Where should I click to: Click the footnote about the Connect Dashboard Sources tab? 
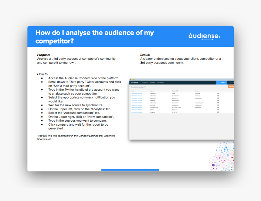pyautogui.click(x=76, y=137)
